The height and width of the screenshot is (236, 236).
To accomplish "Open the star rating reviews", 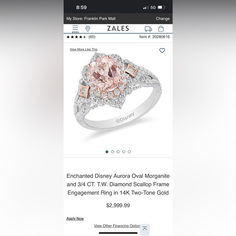I will pyautogui.click(x=76, y=37).
